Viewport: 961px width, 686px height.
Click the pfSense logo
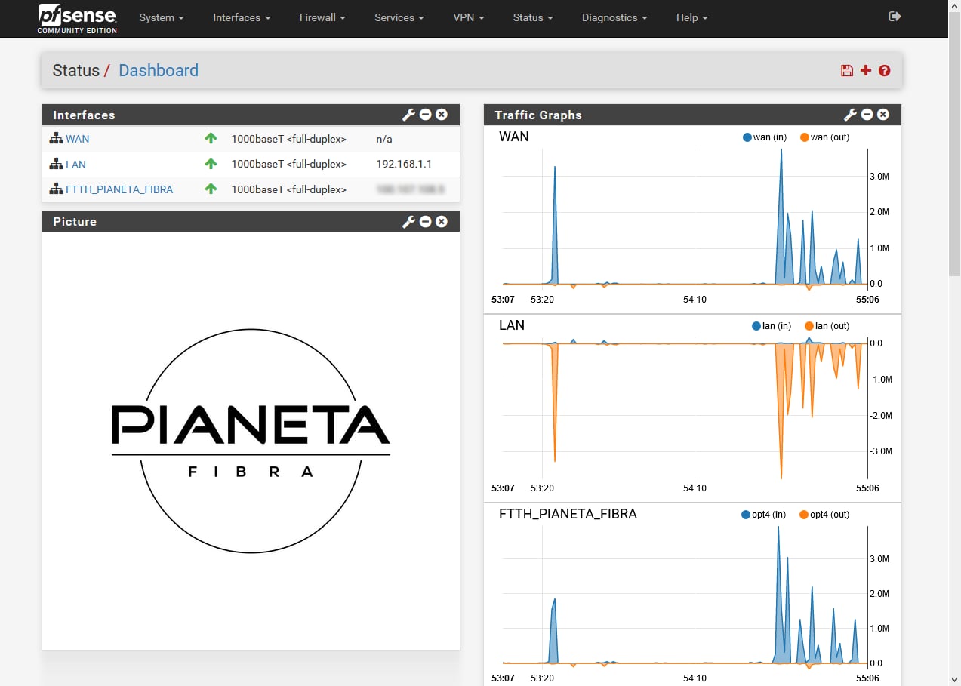(77, 18)
